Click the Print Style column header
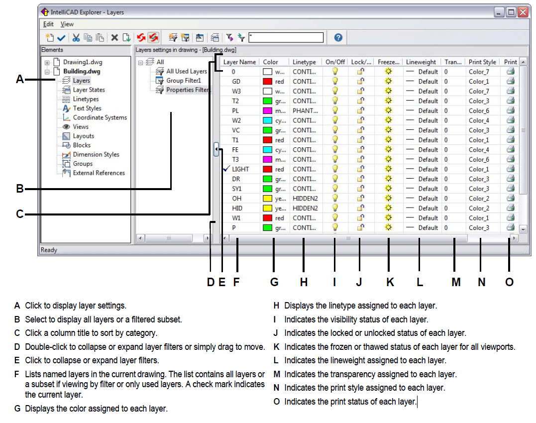 click(x=482, y=62)
